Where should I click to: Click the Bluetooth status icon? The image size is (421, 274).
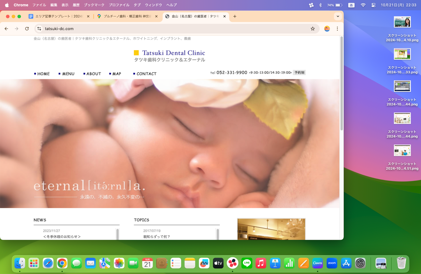tap(320, 5)
